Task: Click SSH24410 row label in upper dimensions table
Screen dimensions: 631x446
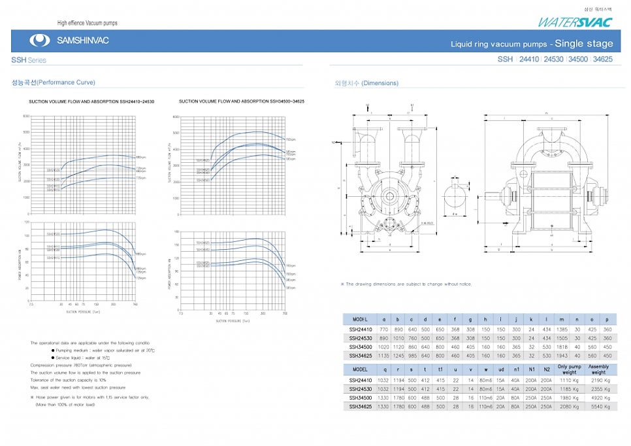Action: click(x=361, y=330)
